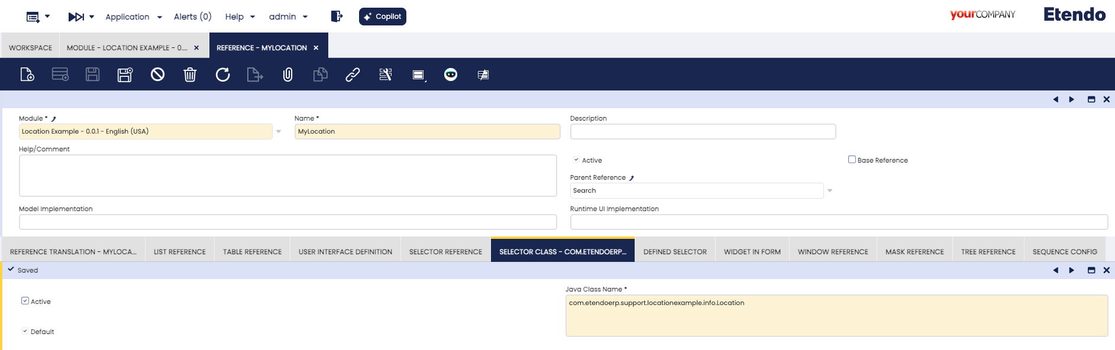Open the Copilot robot face icon in the toolbar

point(451,74)
